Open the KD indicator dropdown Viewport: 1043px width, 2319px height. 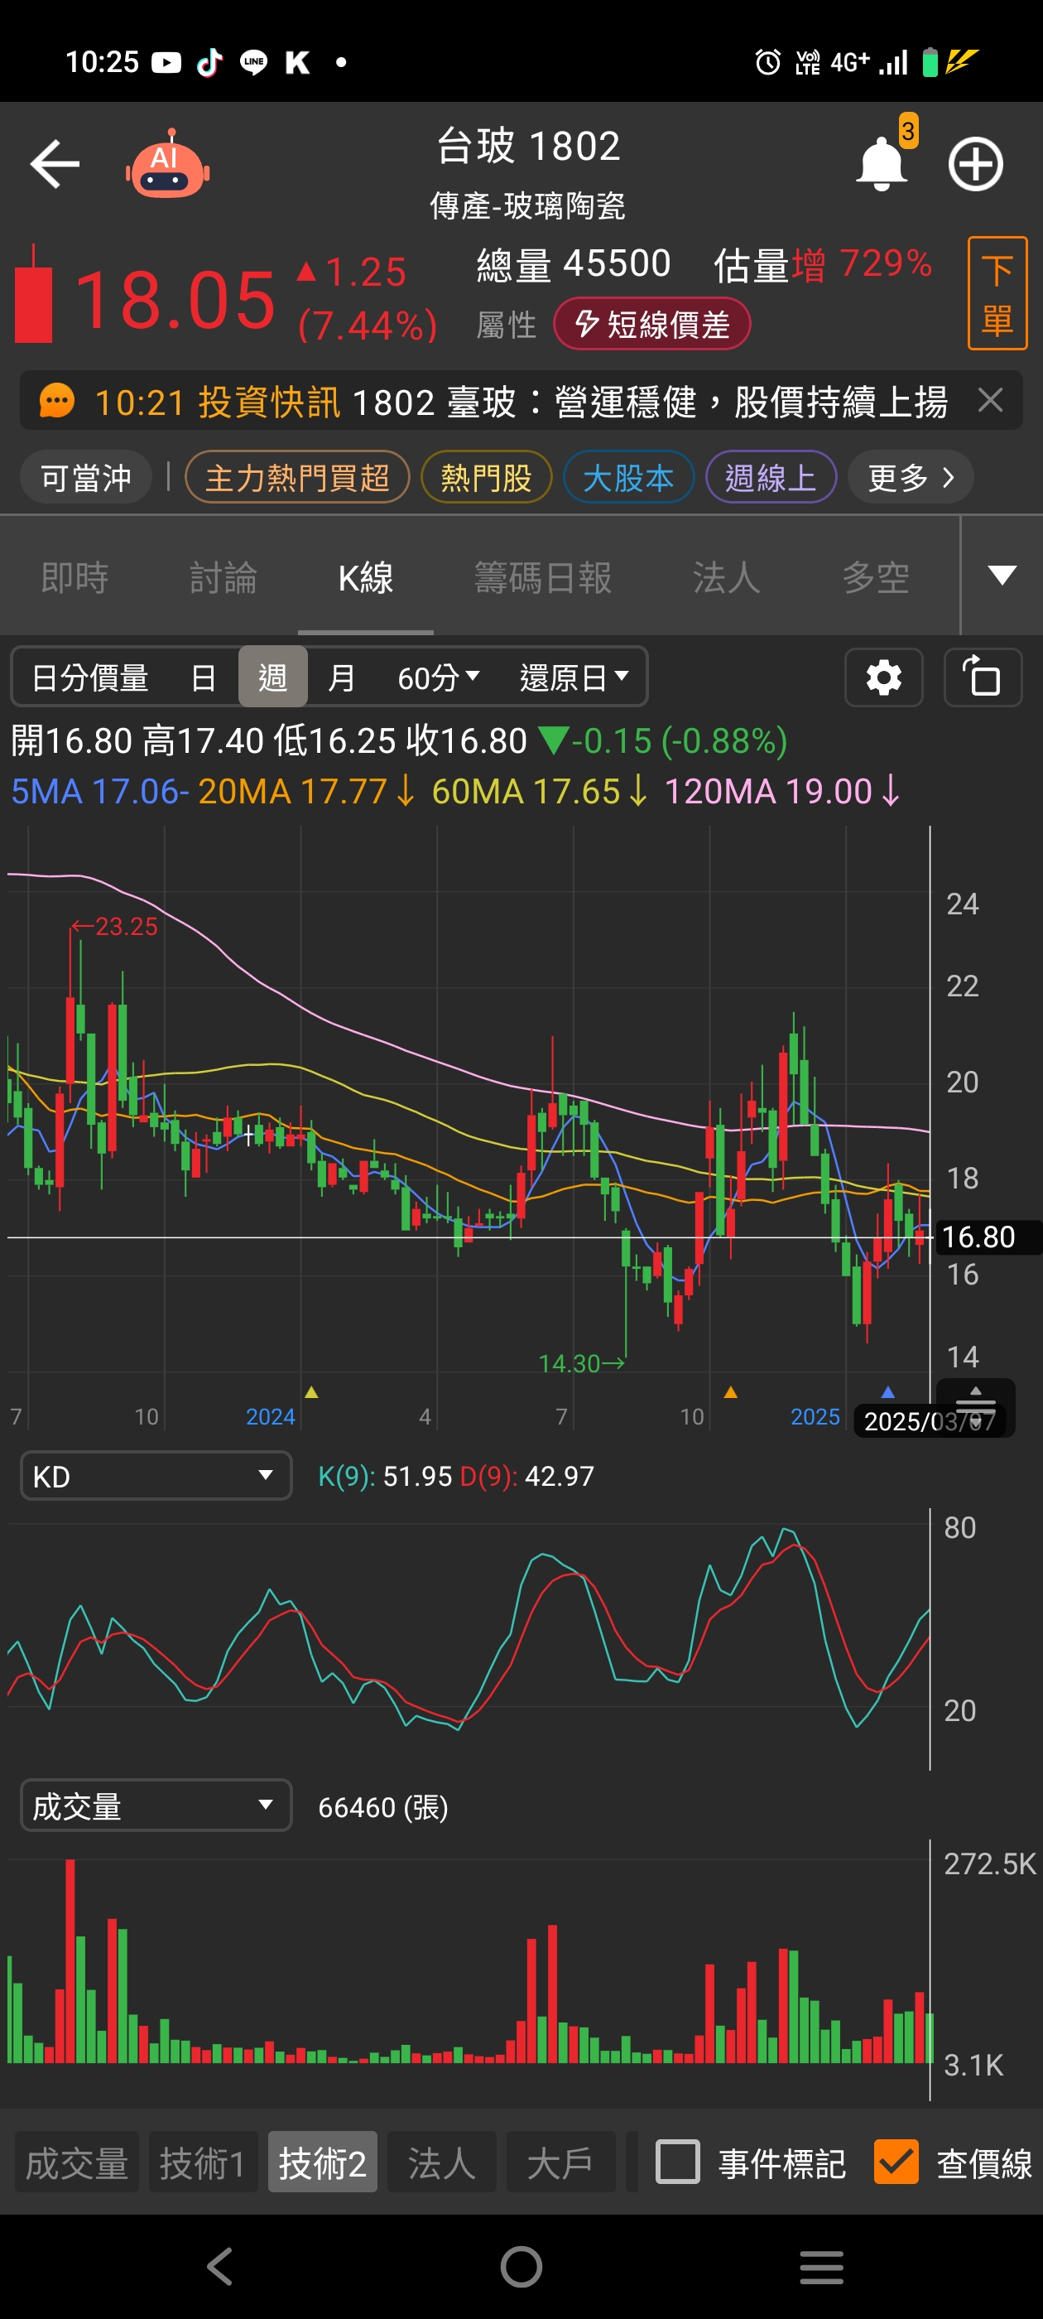tap(156, 1476)
